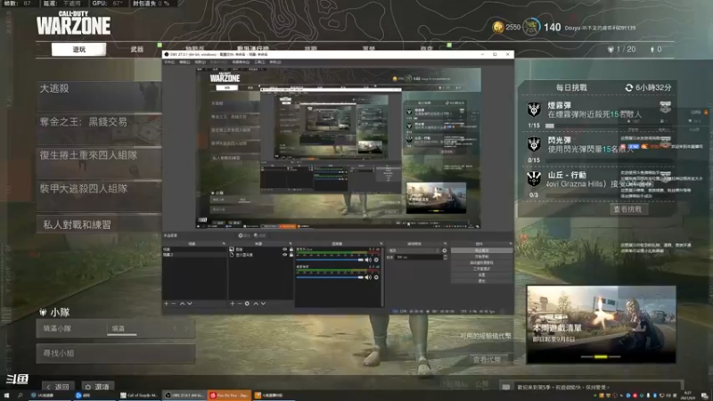Viewport: 713px width, 401px height.
Task: Mute the second audio mixer channel speaker
Action: tap(368, 277)
